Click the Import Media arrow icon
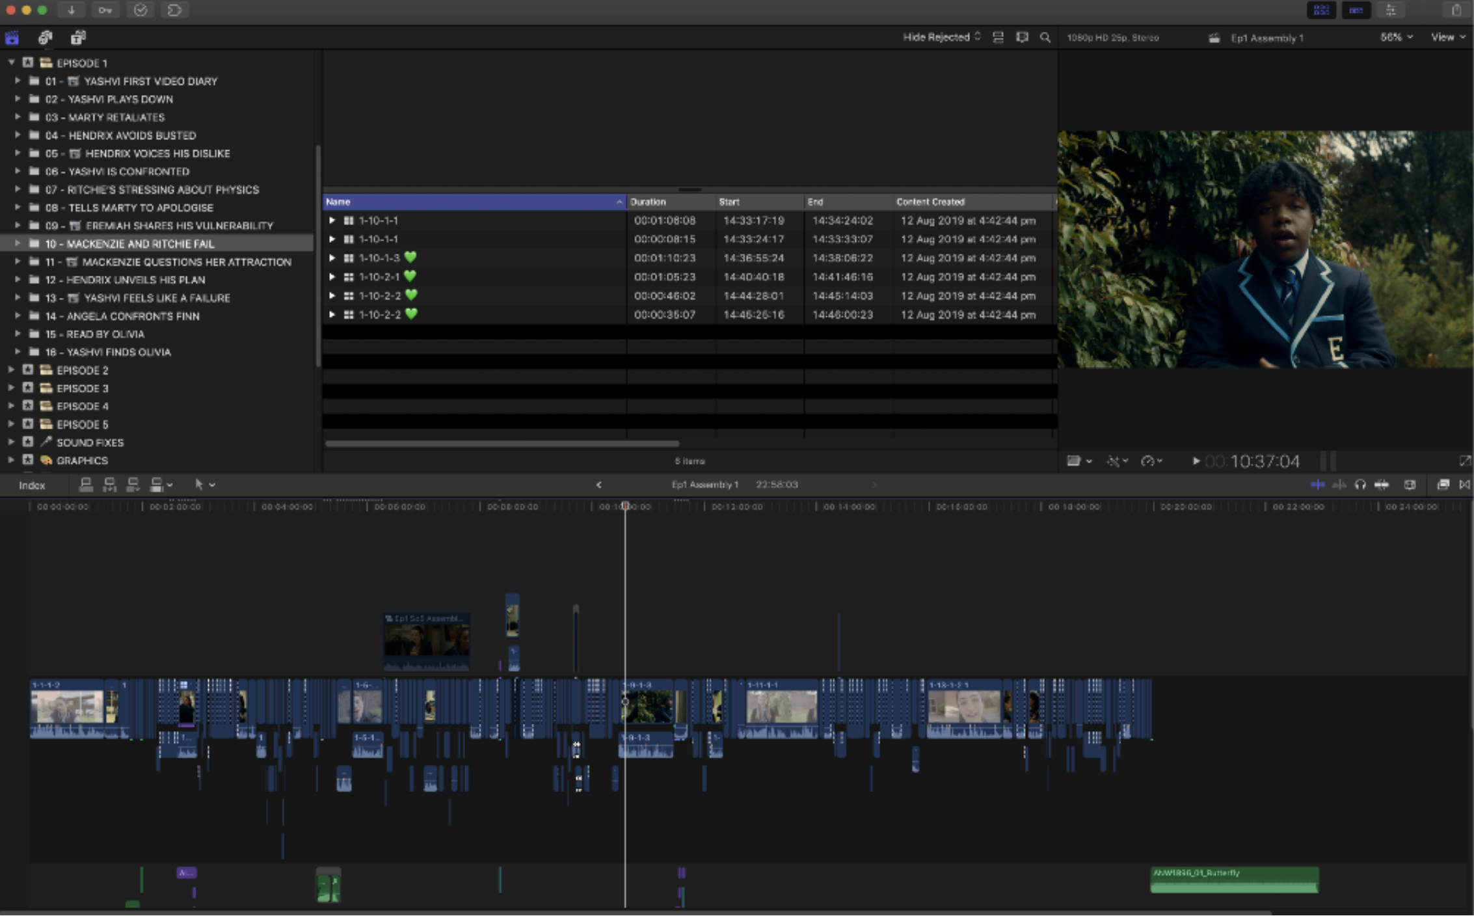 pos(71,10)
